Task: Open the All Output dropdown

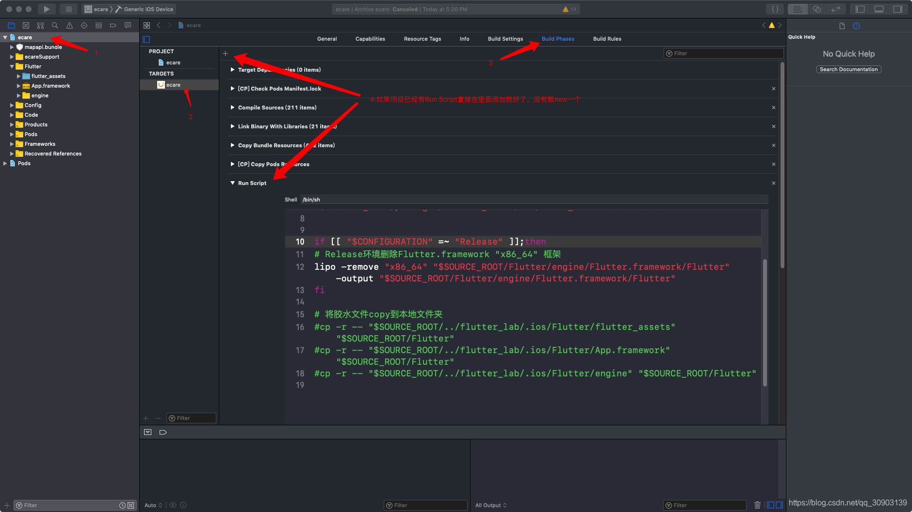Action: coord(491,505)
